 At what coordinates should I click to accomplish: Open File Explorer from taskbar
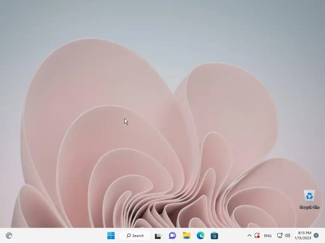click(x=186, y=235)
